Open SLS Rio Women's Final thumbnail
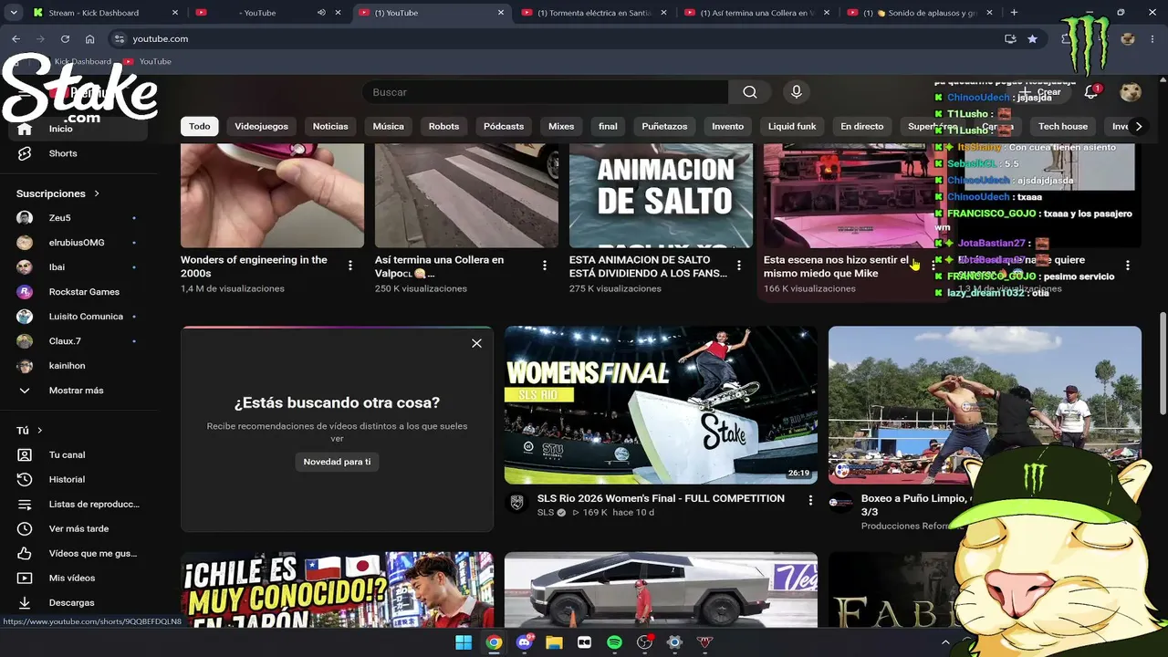The width and height of the screenshot is (1168, 657). (661, 405)
